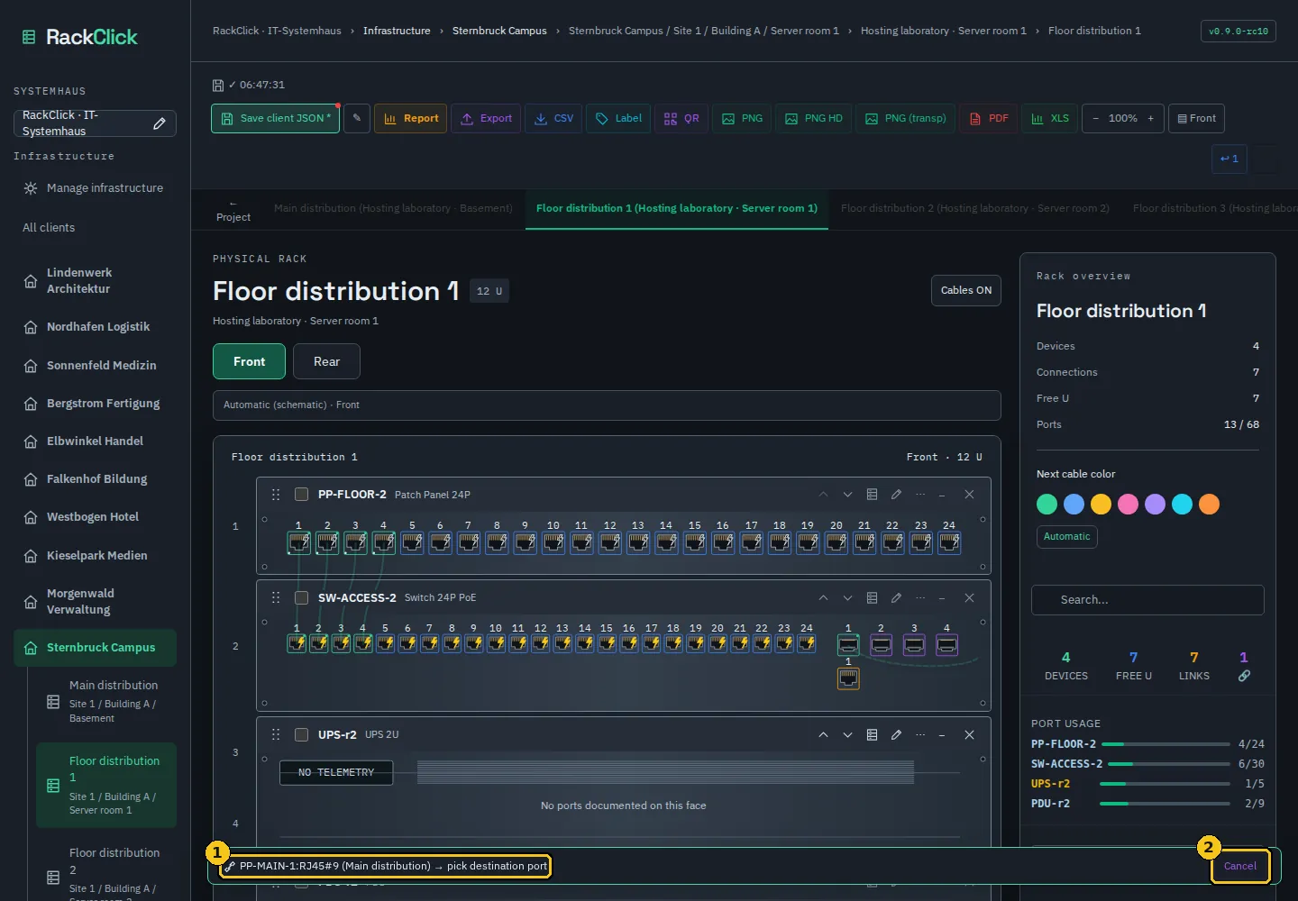Select PoE port 24 on SW-ACCESS-2
Viewport: 1298px width, 901px height.
807,643
